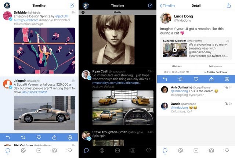The height and width of the screenshot is (158, 235).
Task: Open the Dribbble illustration image
Action: point(44,51)
